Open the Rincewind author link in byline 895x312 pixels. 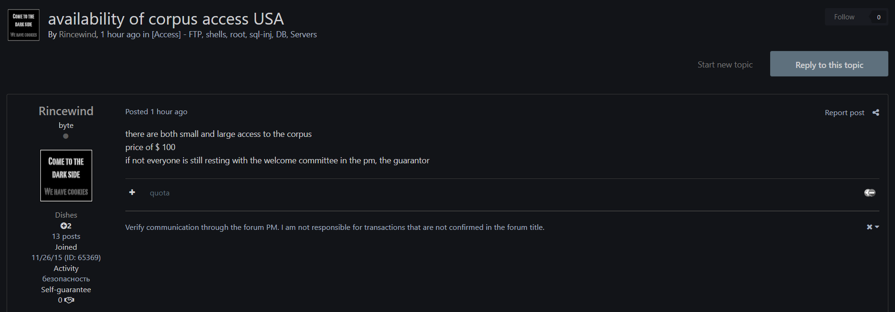pos(78,34)
